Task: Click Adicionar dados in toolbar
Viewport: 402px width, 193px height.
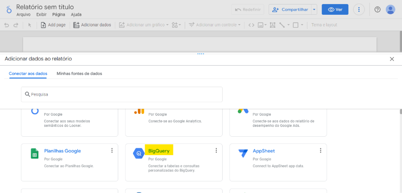Action: [92, 25]
